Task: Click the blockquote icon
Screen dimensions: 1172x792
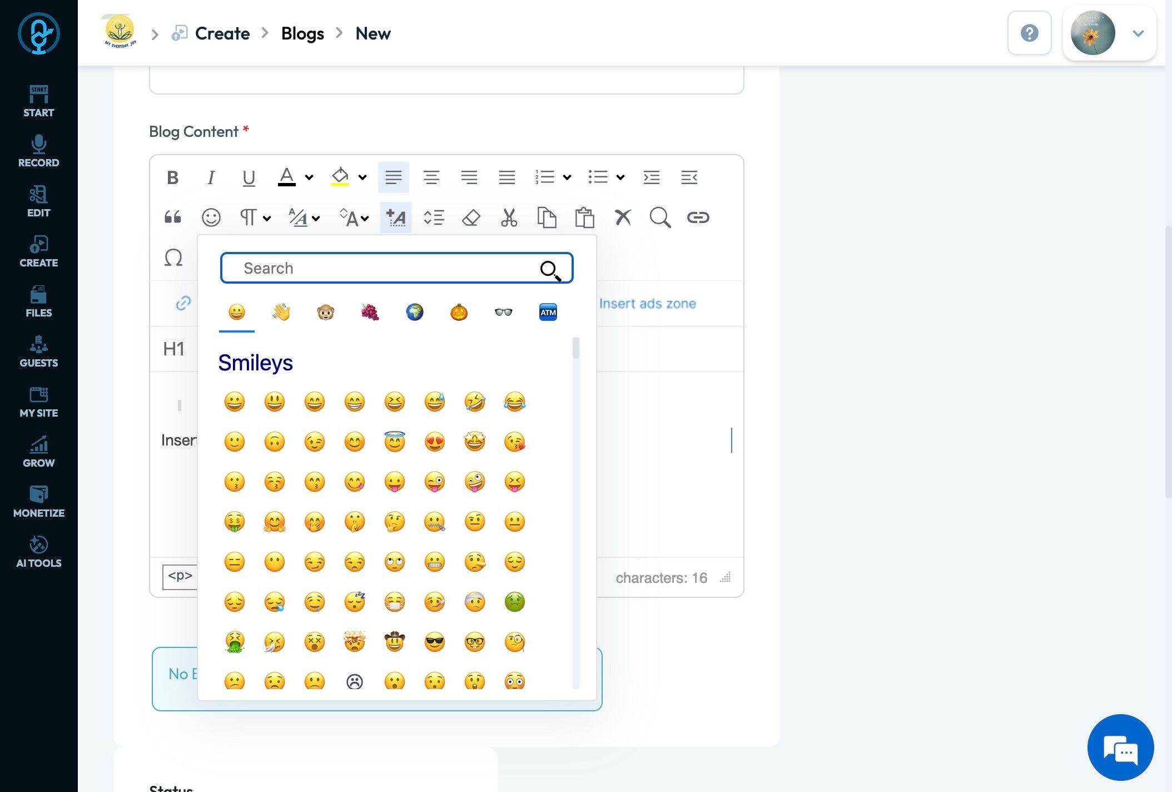Action: pos(172,217)
